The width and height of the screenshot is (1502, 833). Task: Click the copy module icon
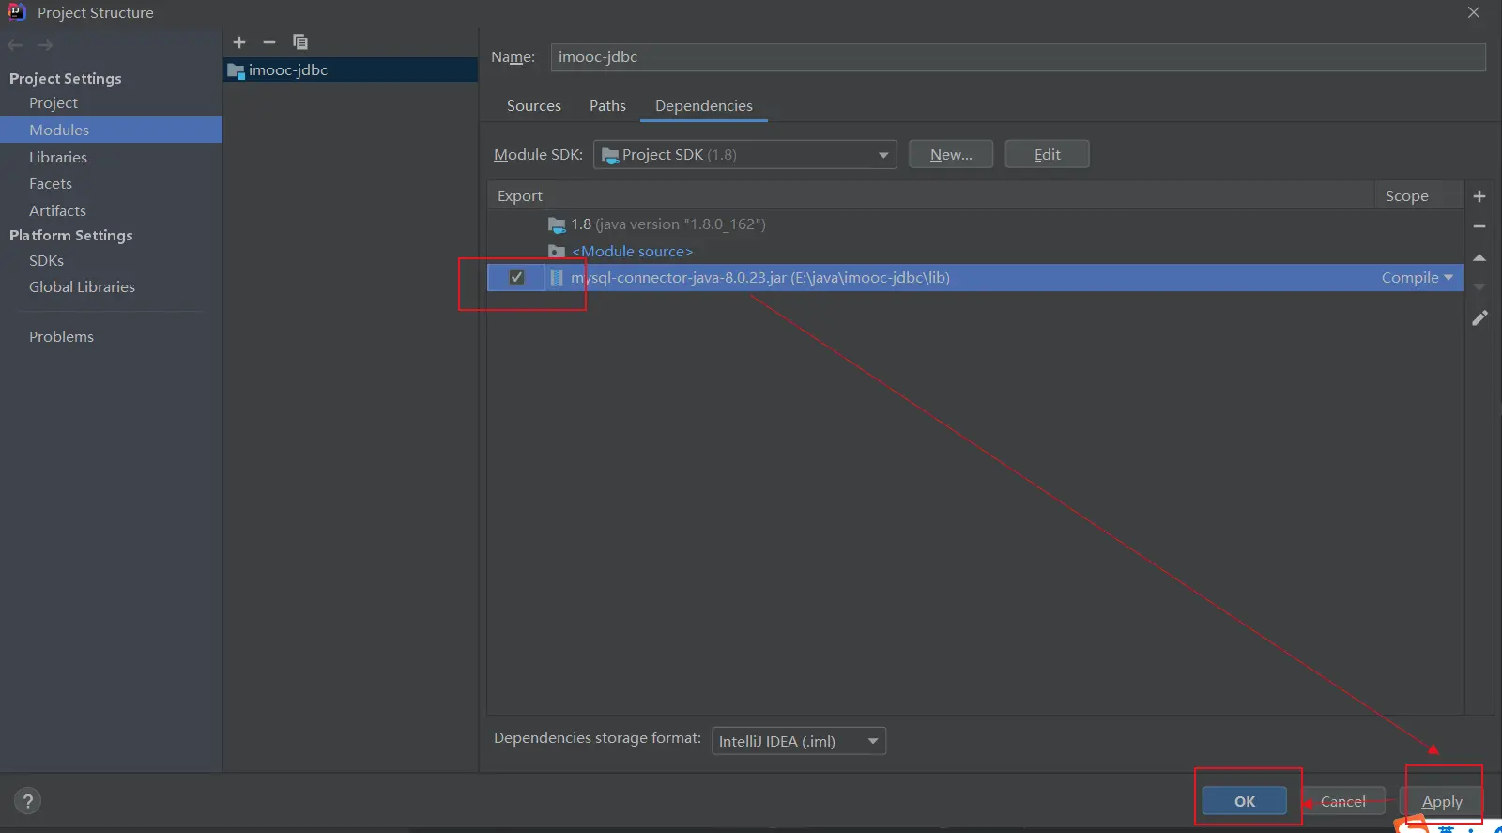click(x=300, y=42)
